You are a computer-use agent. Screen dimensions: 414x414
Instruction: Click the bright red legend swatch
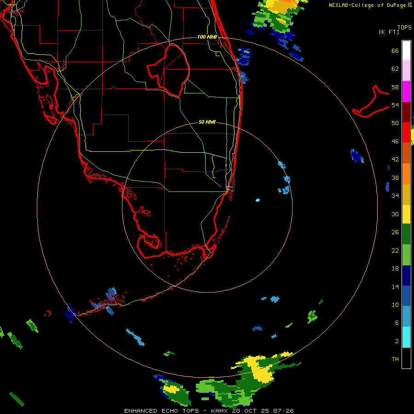[x=406, y=132]
